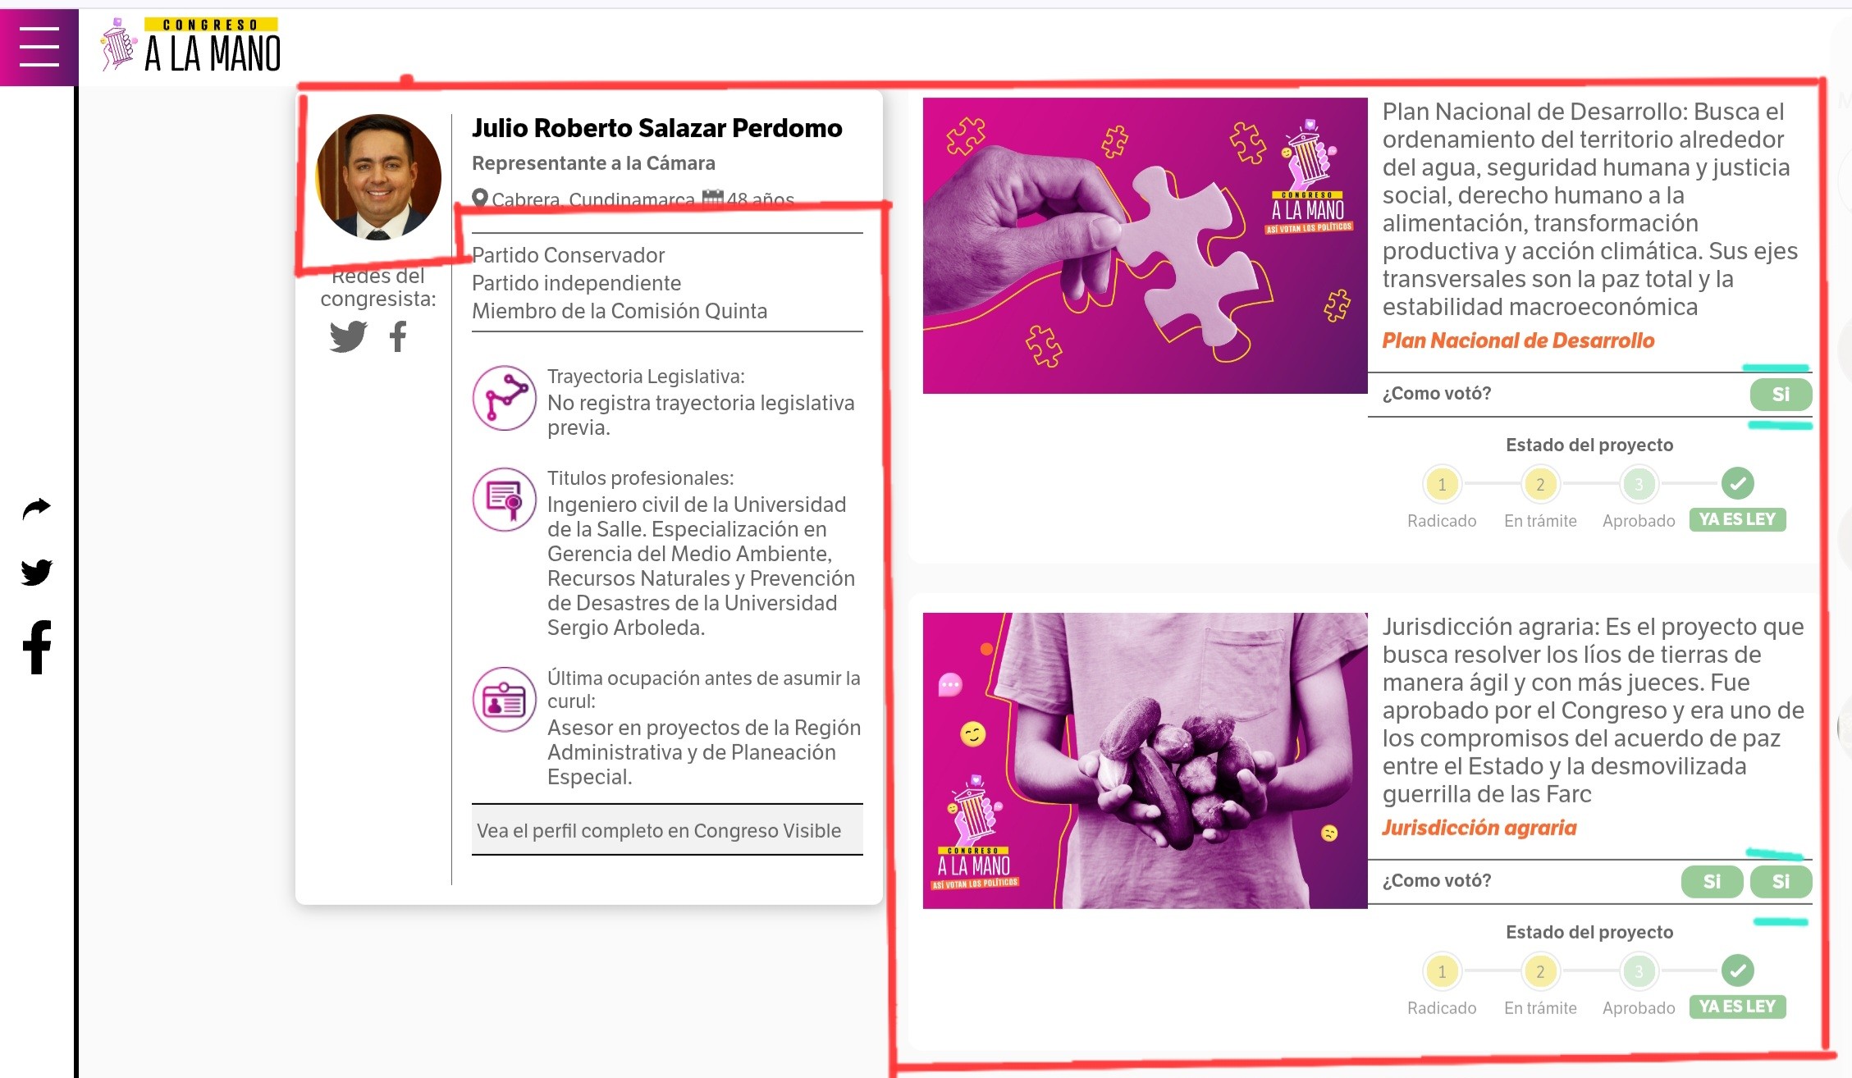Screen dimensions: 1852x1078
Task: Open the 'Plan Nacional de Desarrollo' orange link
Action: coord(1517,340)
